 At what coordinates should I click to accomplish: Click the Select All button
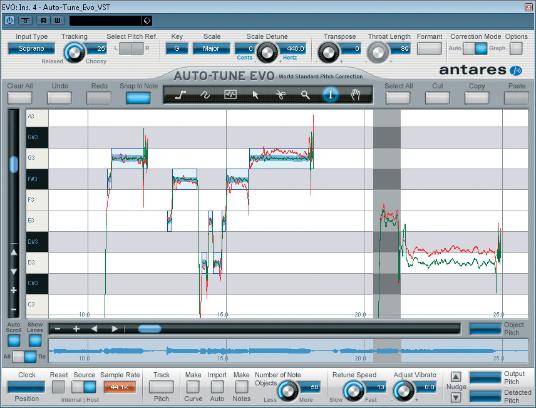[x=398, y=98]
